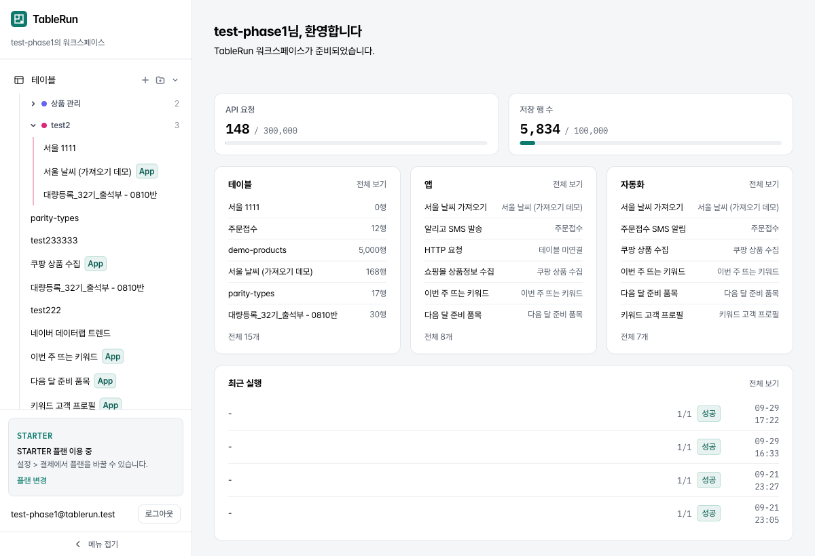Open 서울 1111 row in 테이블 card
This screenshot has height=556, width=815.
[x=307, y=207]
